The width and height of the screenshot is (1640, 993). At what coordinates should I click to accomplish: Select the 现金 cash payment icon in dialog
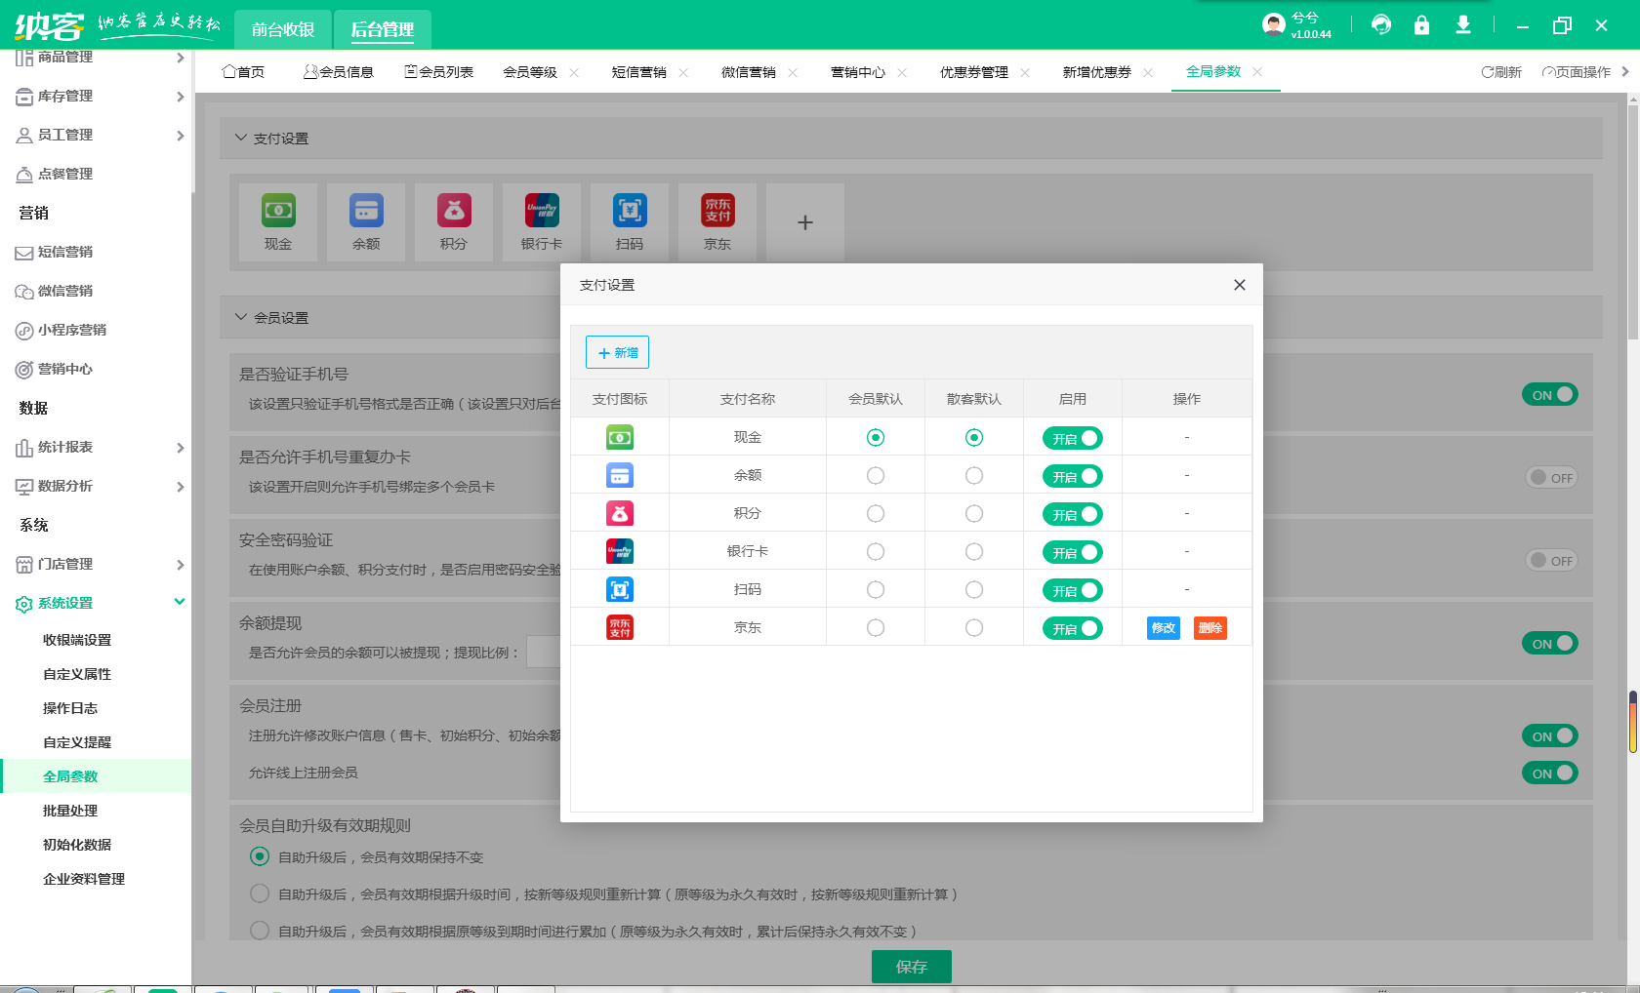(x=619, y=437)
